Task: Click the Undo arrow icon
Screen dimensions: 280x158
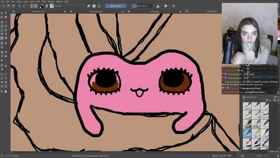Action: point(19,6)
